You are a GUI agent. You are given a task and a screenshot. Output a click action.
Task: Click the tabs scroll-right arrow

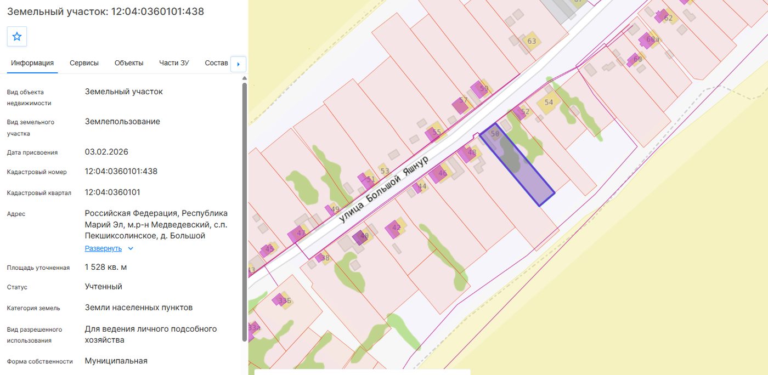(x=238, y=64)
